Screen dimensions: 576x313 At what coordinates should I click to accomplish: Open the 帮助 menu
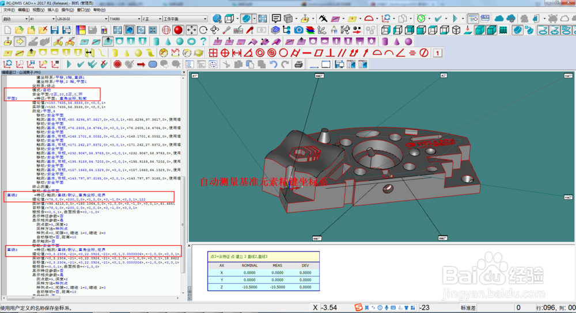99,10
